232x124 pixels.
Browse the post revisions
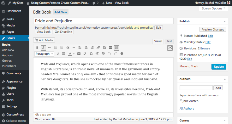pyautogui.click(x=205, y=48)
